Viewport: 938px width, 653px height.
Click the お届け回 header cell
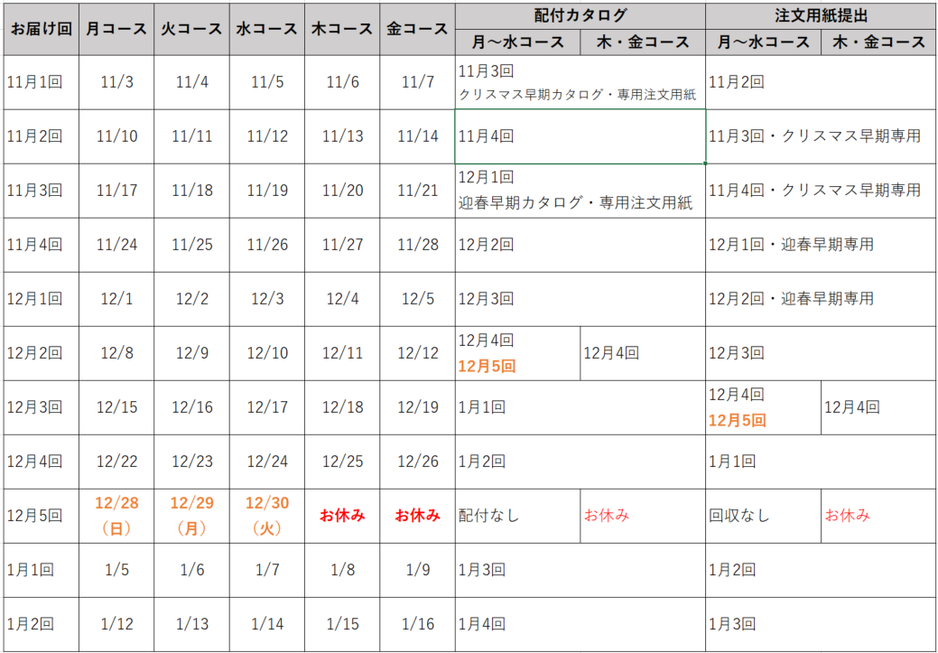[41, 28]
